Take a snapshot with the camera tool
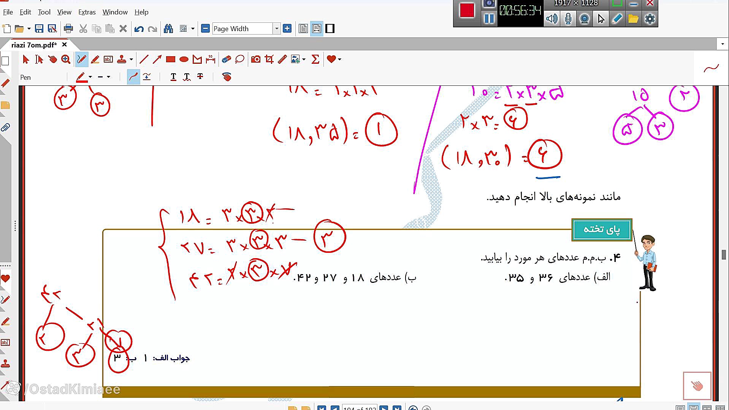This screenshot has width=729, height=410. click(256, 59)
